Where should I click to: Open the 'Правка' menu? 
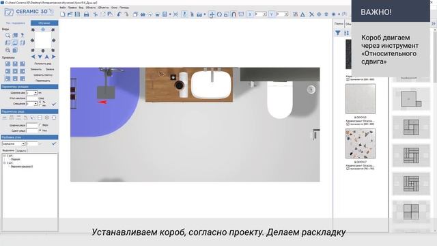72,8
